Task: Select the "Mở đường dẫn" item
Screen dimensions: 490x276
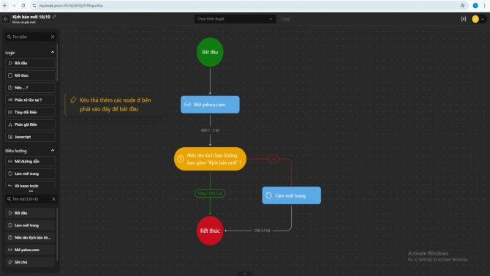Action: tap(30, 161)
